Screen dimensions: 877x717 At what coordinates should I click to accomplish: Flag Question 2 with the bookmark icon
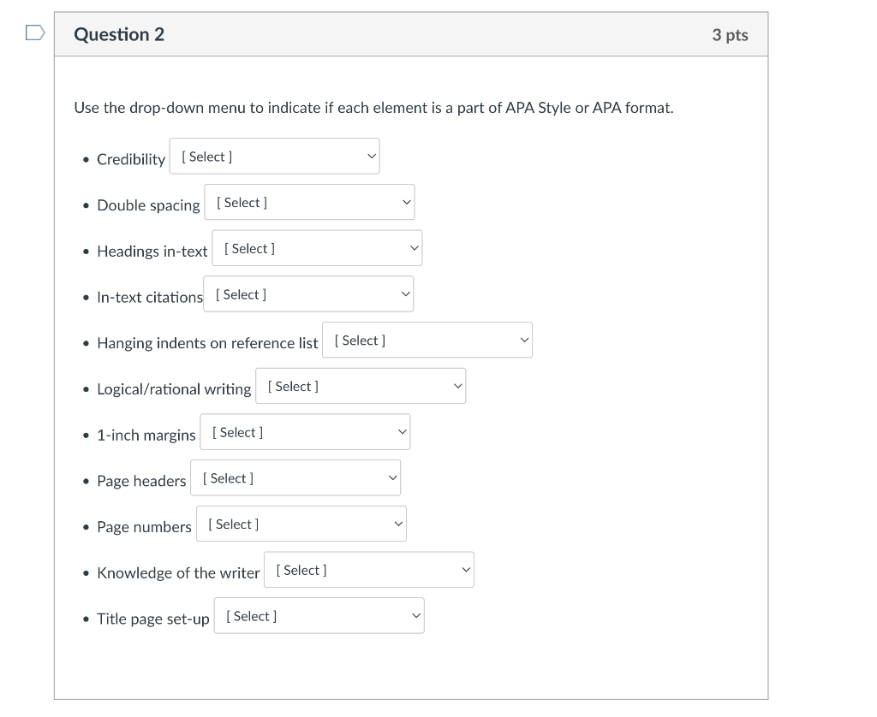pos(34,33)
